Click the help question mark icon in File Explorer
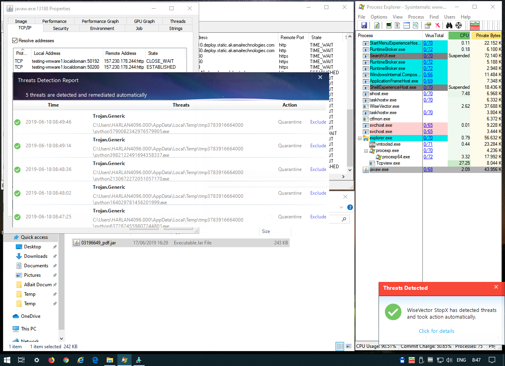This screenshot has height=366, width=505. point(350,207)
